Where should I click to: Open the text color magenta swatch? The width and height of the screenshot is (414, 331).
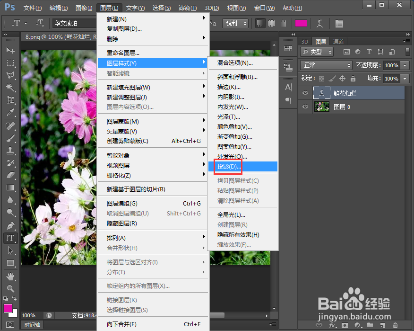[x=301, y=23]
